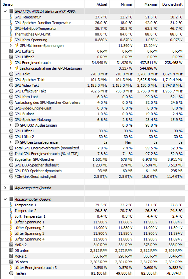Click lightning icon of Leistungsaufnahme der GPU-Leitungen
The height and width of the screenshot is (279, 188).
(16, 68)
